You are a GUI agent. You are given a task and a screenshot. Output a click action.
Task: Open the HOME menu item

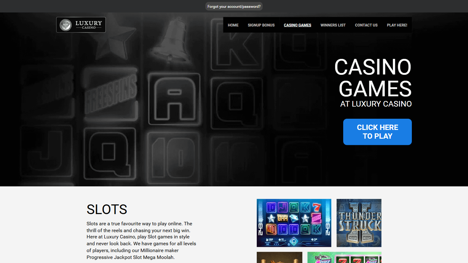pyautogui.click(x=233, y=25)
